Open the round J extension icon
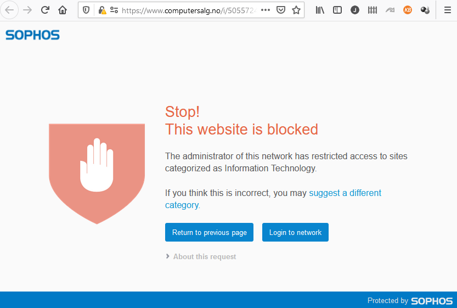The height and width of the screenshot is (308, 457). coord(355,10)
